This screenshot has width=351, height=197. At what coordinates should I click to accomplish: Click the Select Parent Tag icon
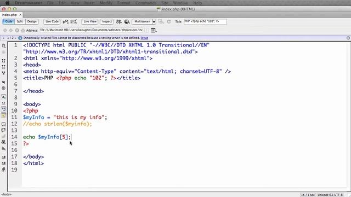point(4,82)
